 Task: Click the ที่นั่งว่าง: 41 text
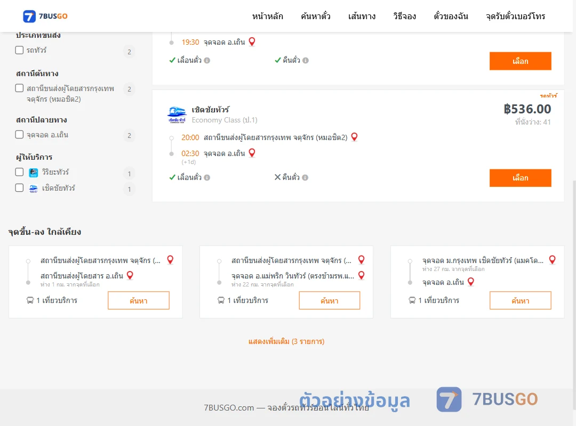pyautogui.click(x=533, y=122)
